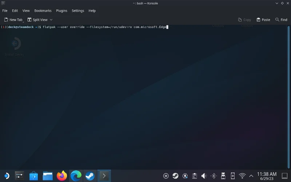Open the Discover store taskbar icon

pos(33,176)
